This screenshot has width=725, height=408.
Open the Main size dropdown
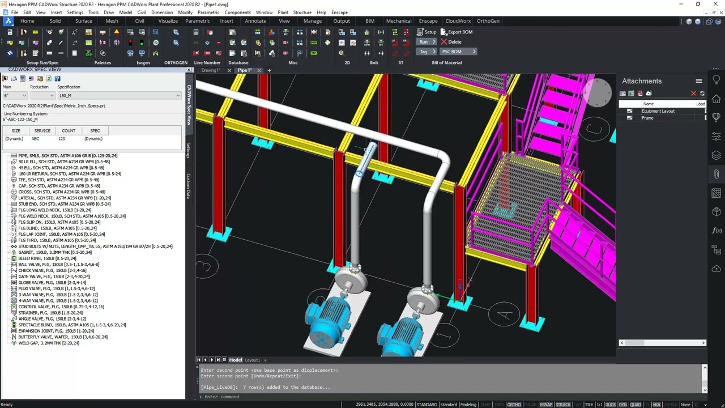click(x=15, y=95)
